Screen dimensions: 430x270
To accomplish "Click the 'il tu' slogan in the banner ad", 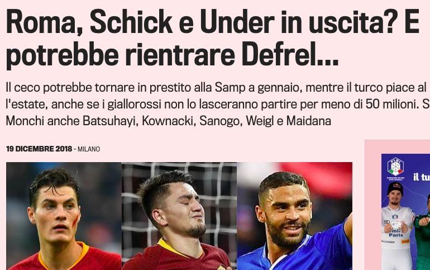I will 422,177.
